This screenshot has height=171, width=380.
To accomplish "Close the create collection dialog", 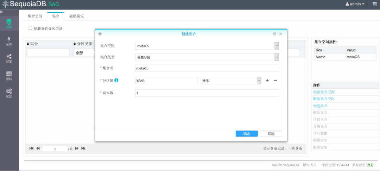I will (281, 34).
